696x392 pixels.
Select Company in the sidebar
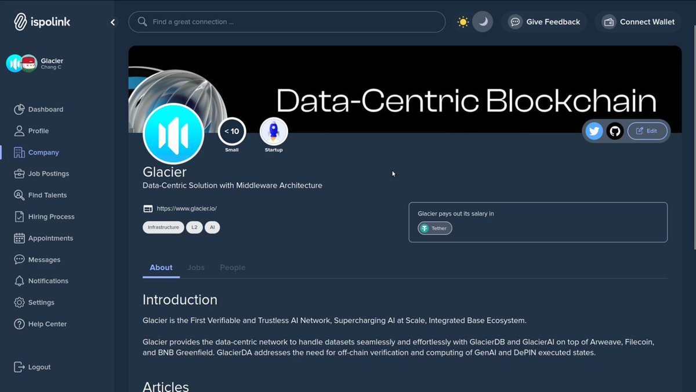click(36, 152)
